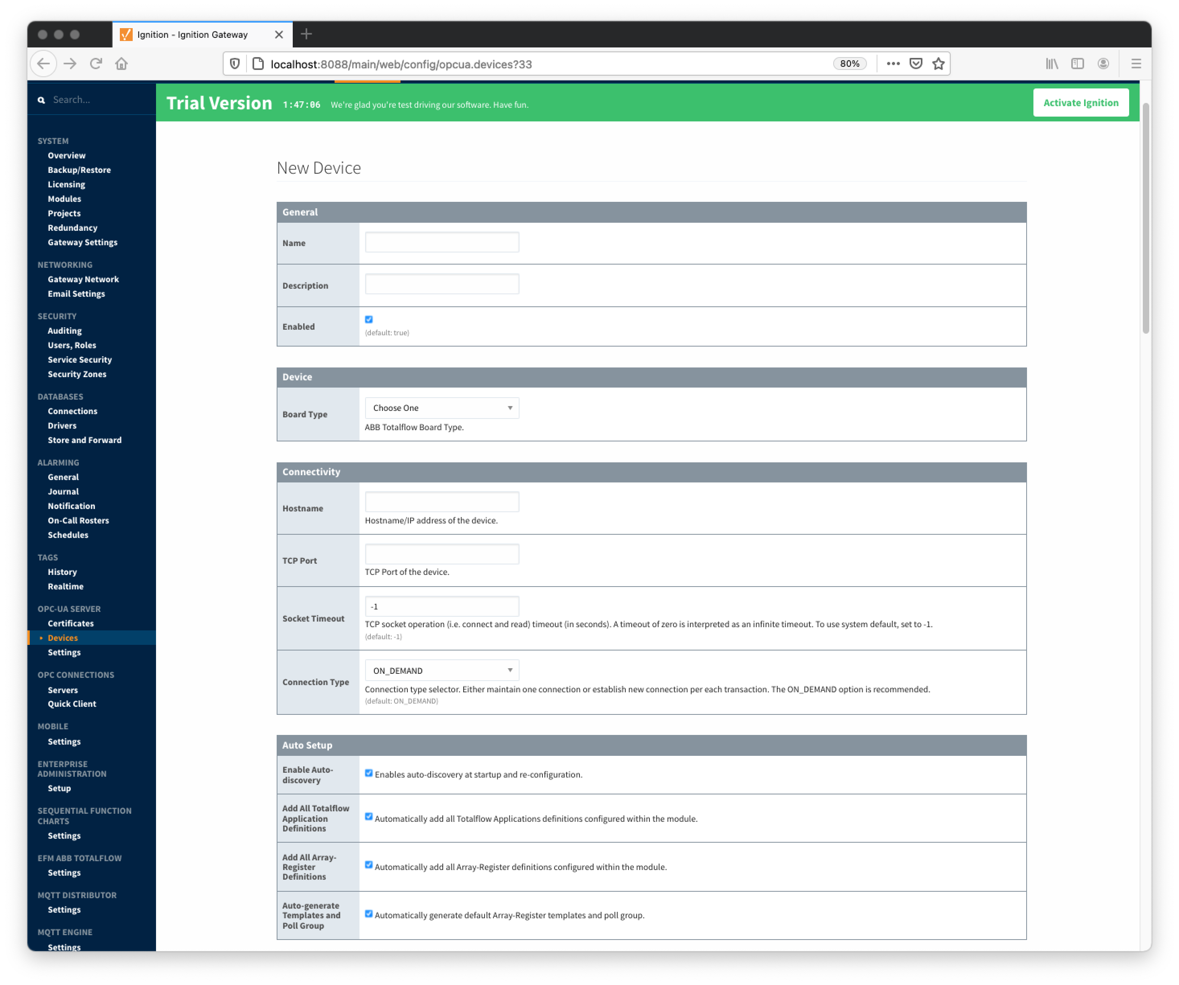Bookmark this page with star icon
The image size is (1179, 985).
pyautogui.click(x=938, y=64)
